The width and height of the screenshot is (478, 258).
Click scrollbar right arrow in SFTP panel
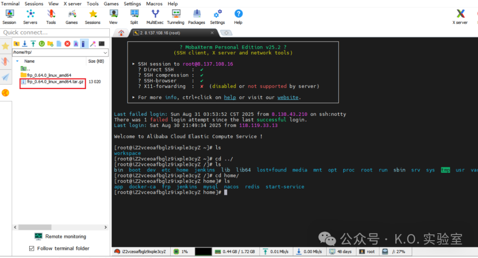[x=105, y=227]
